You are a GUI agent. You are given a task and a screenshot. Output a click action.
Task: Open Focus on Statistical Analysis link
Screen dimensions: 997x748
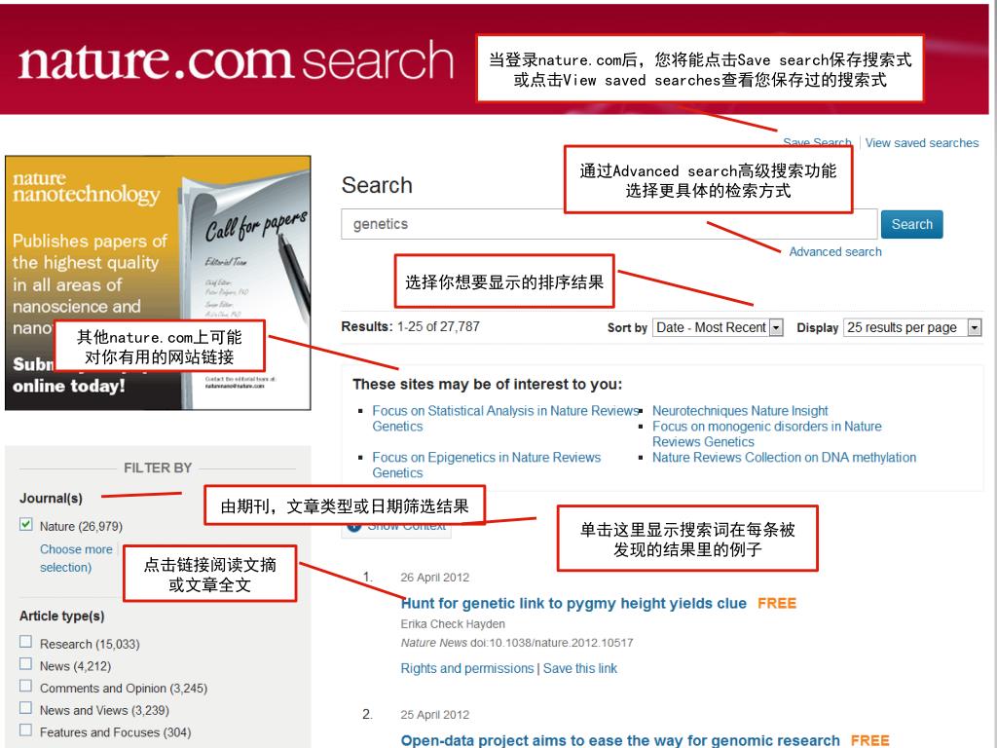(505, 419)
